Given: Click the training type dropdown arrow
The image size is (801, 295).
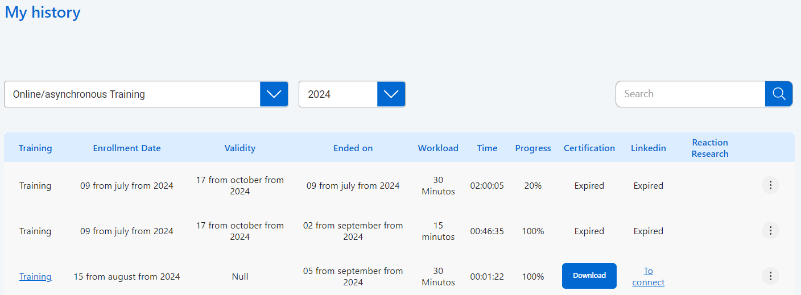Looking at the screenshot, I should tap(274, 94).
